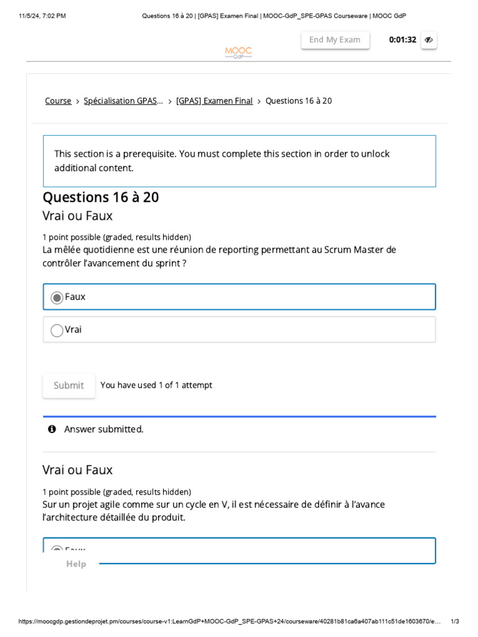Click the 0:01:32 exam timer
478x637 pixels.
[403, 40]
